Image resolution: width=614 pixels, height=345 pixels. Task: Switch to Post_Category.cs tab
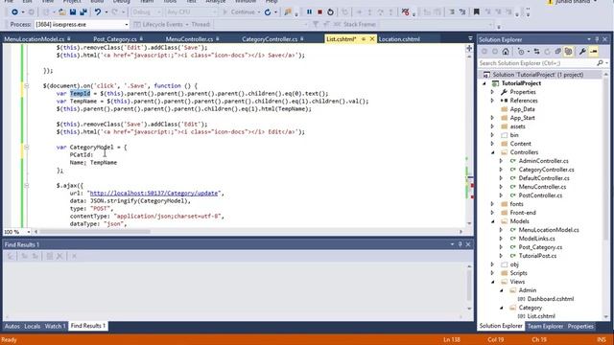[115, 38]
